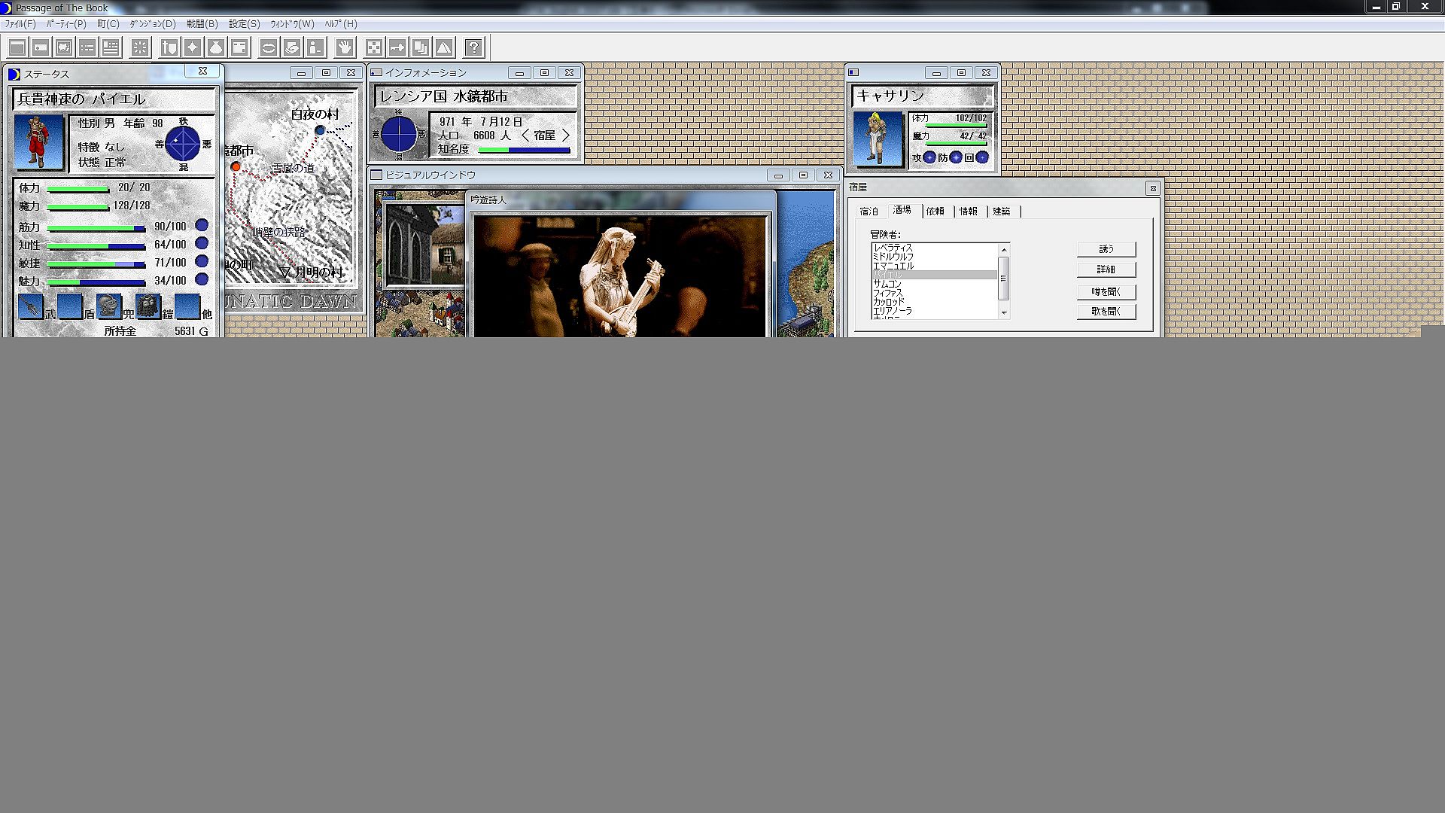Click the 歌を聞く button
This screenshot has width=1445, height=813.
1106,312
